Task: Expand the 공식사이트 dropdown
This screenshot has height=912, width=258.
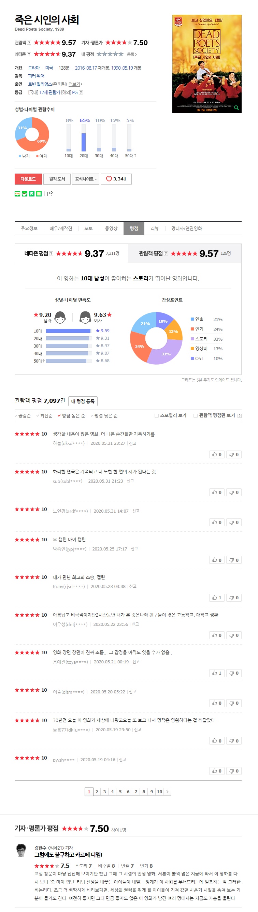Action: point(86,179)
